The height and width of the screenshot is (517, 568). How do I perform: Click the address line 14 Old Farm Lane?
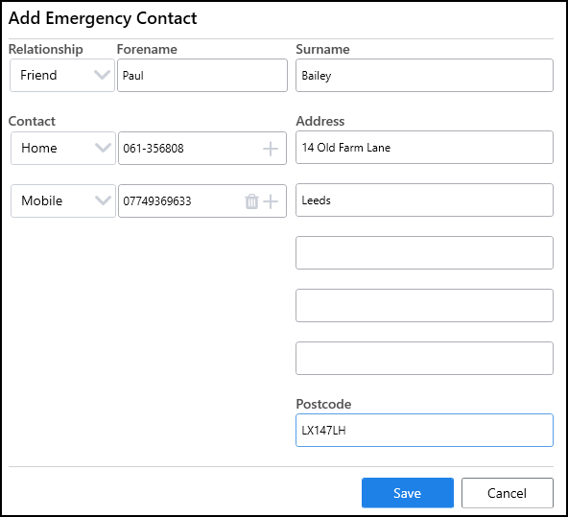tap(424, 148)
